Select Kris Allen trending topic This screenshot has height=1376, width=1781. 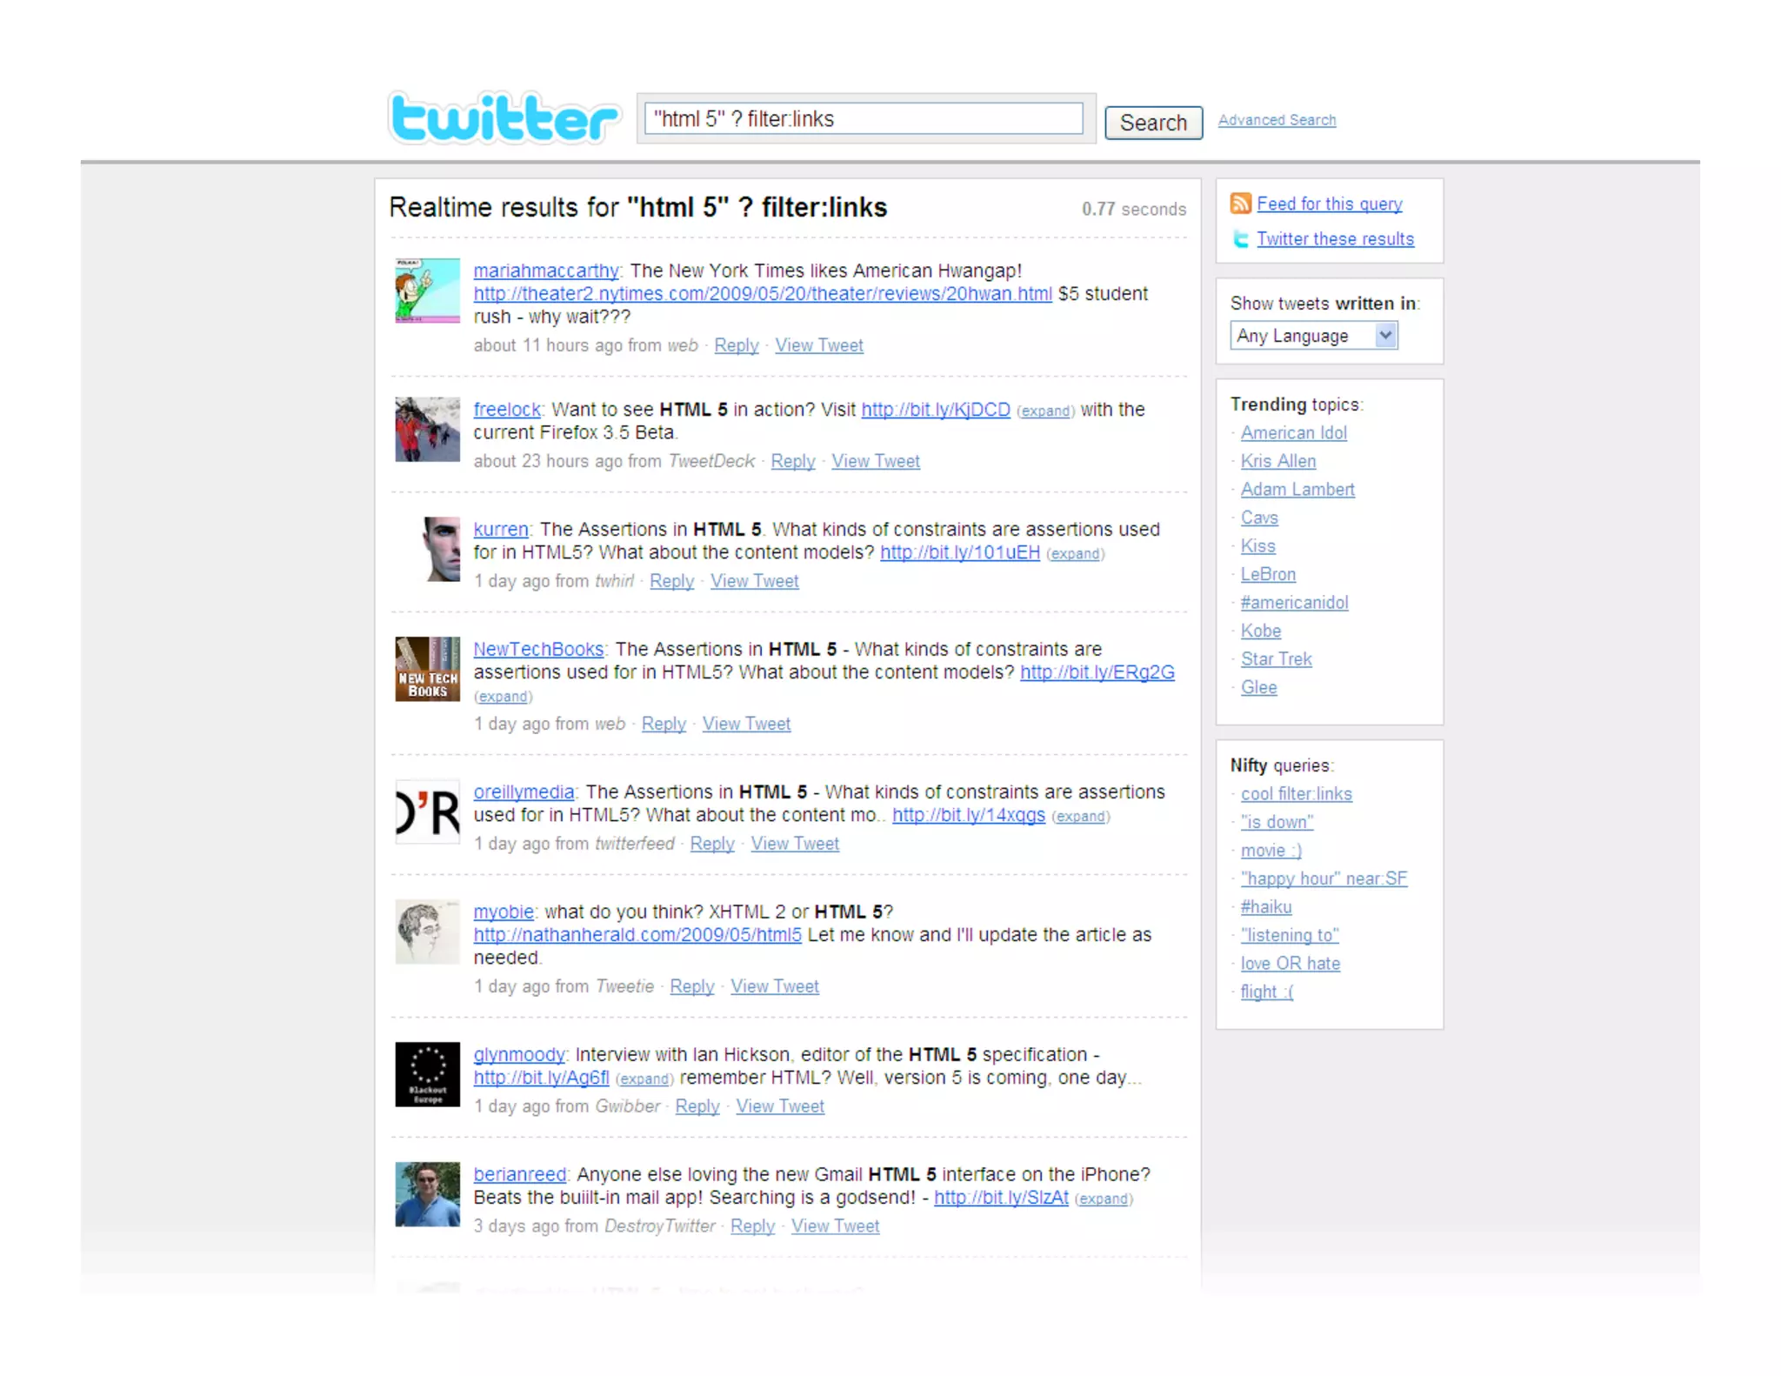pos(1277,461)
